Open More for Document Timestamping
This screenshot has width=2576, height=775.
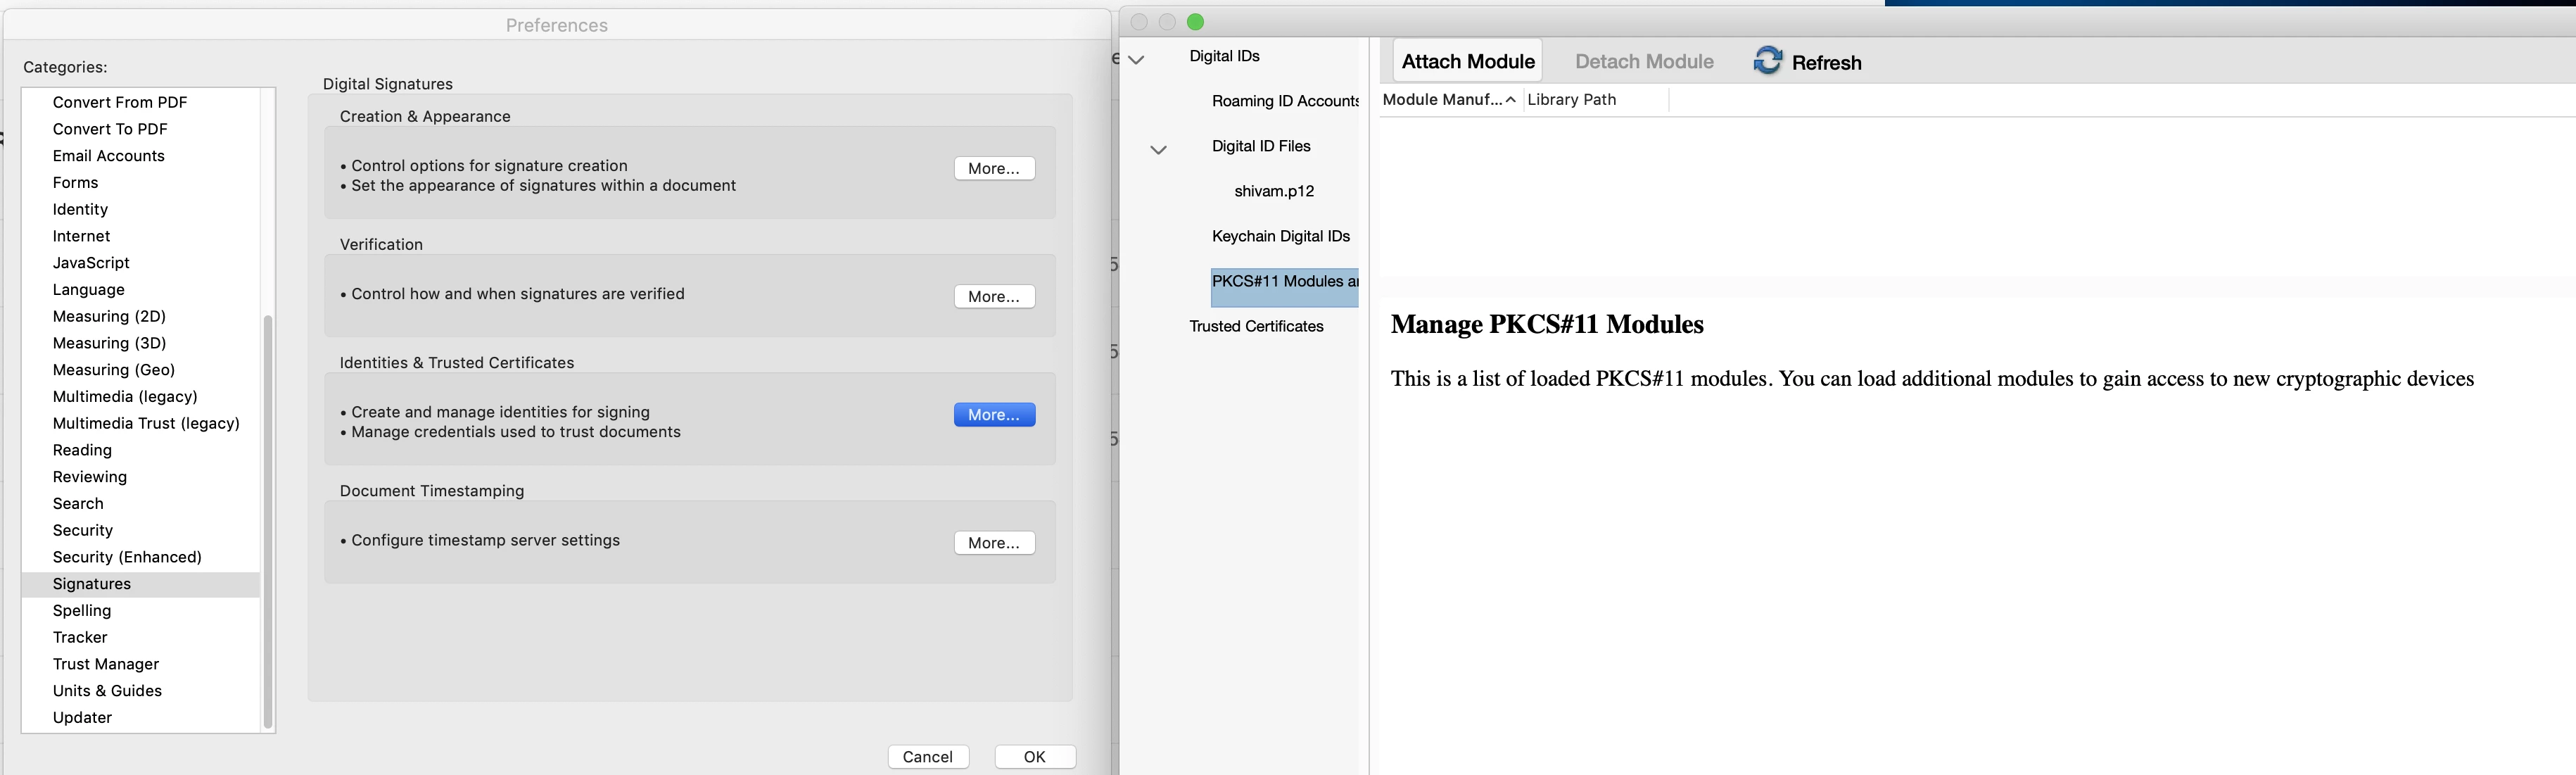pos(993,542)
